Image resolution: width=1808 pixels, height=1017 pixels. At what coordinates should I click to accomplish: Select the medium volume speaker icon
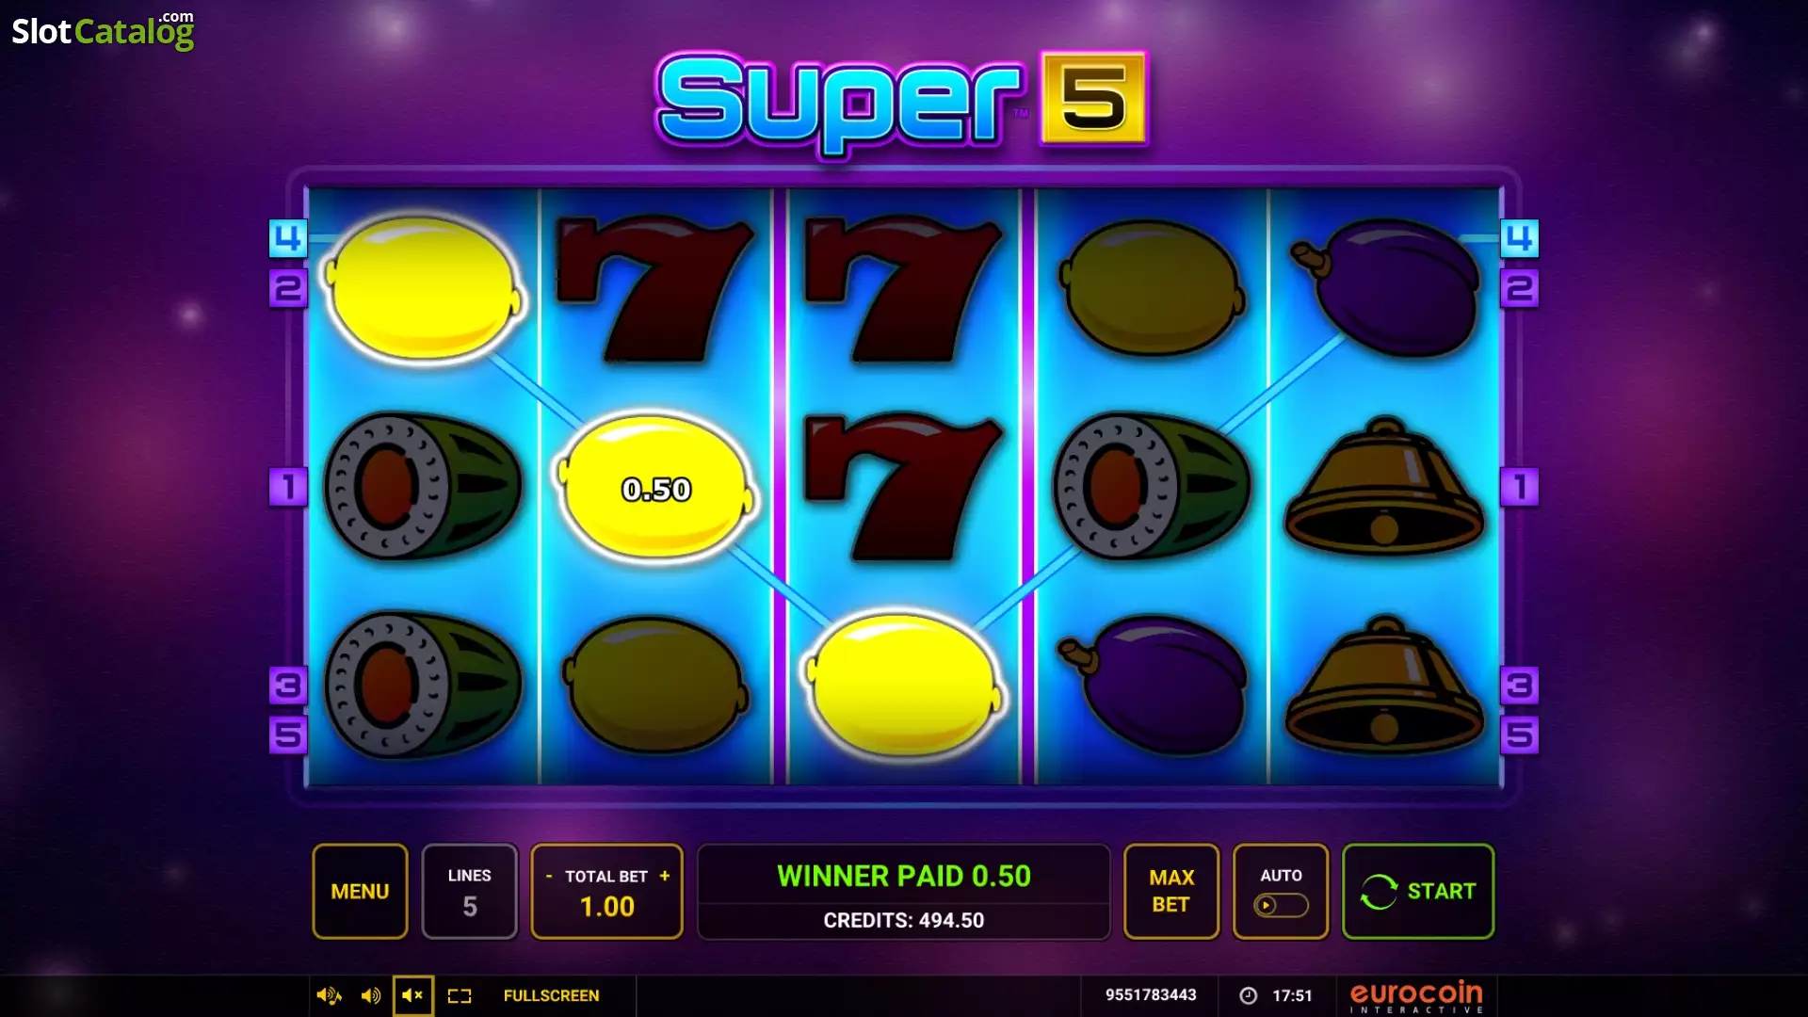point(371,995)
